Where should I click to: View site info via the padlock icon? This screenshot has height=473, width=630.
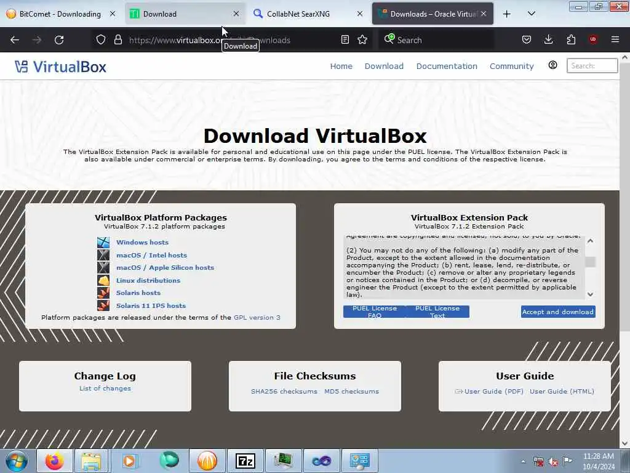click(118, 40)
